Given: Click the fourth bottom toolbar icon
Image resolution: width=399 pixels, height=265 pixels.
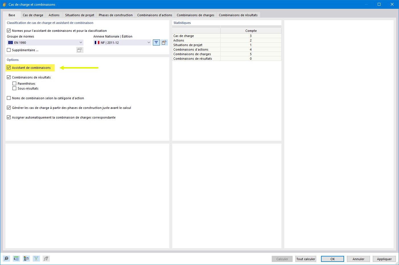Looking at the screenshot, I should [36, 258].
